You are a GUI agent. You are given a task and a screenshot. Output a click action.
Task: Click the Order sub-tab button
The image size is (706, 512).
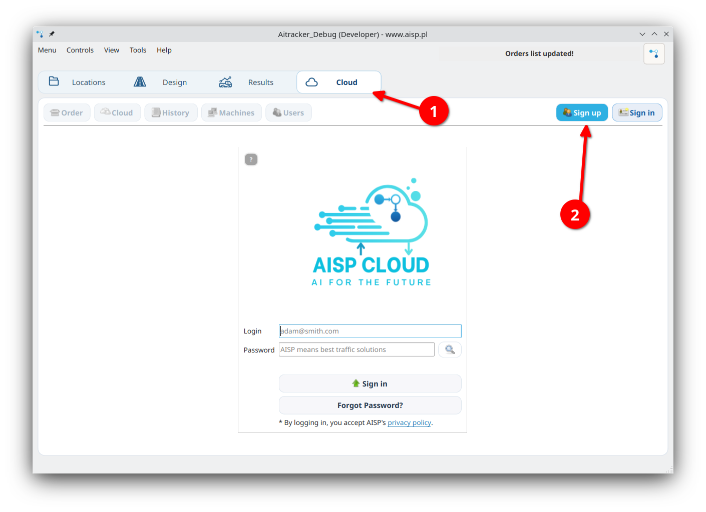67,112
